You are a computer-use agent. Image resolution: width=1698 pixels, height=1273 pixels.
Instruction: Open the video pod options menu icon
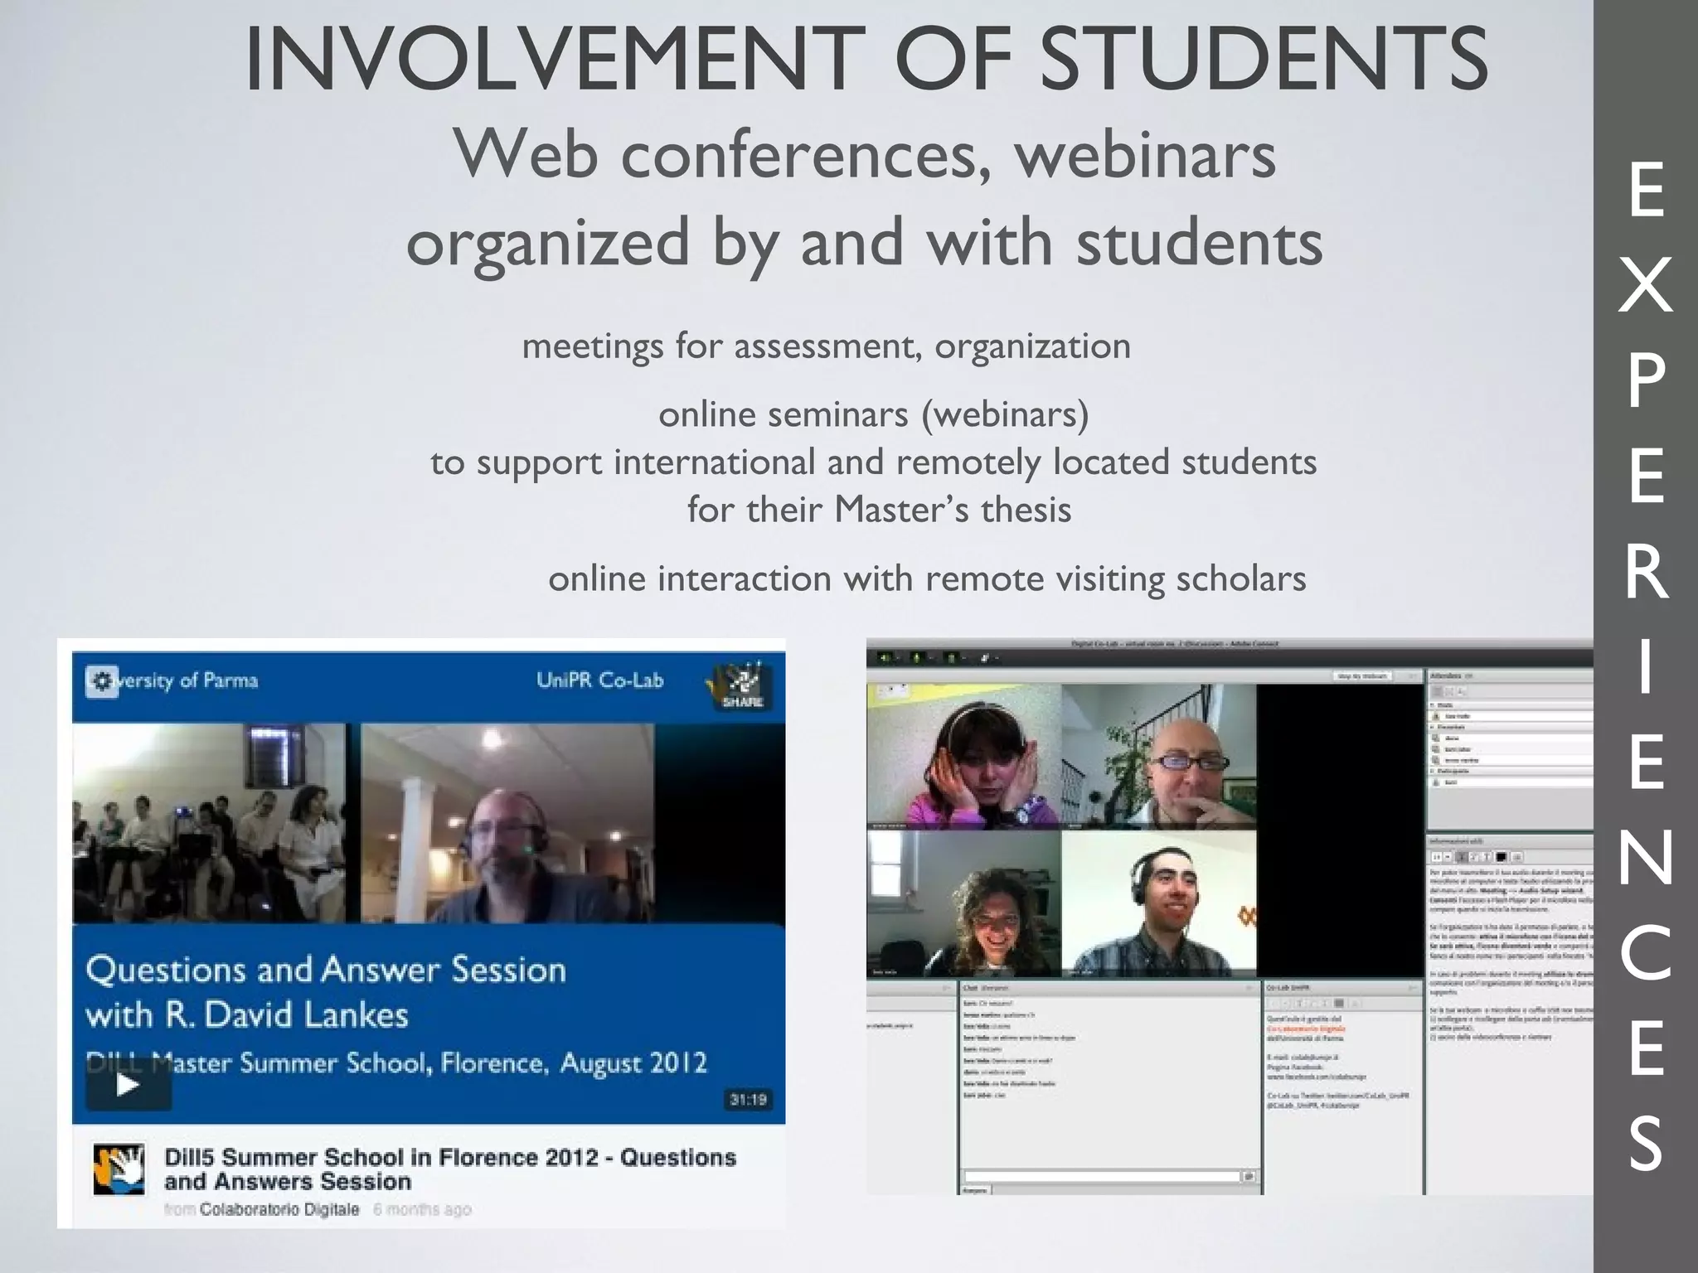[x=1411, y=676]
